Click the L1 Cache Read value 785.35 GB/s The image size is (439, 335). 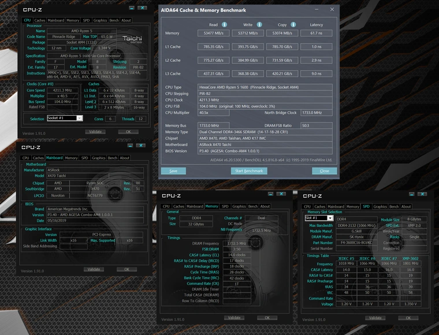[213, 46]
